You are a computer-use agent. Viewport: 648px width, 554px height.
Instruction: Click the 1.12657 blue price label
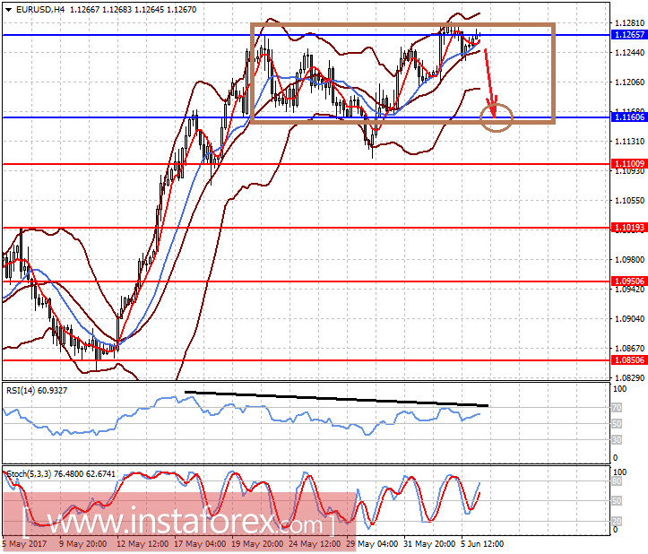pyautogui.click(x=629, y=35)
